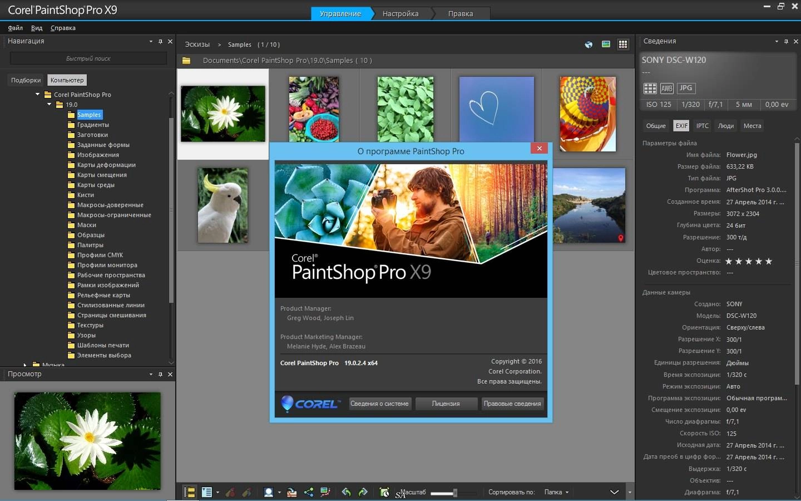Viewport: 801px width, 501px height.
Task: Select the Компьютер tab
Action: 67,80
